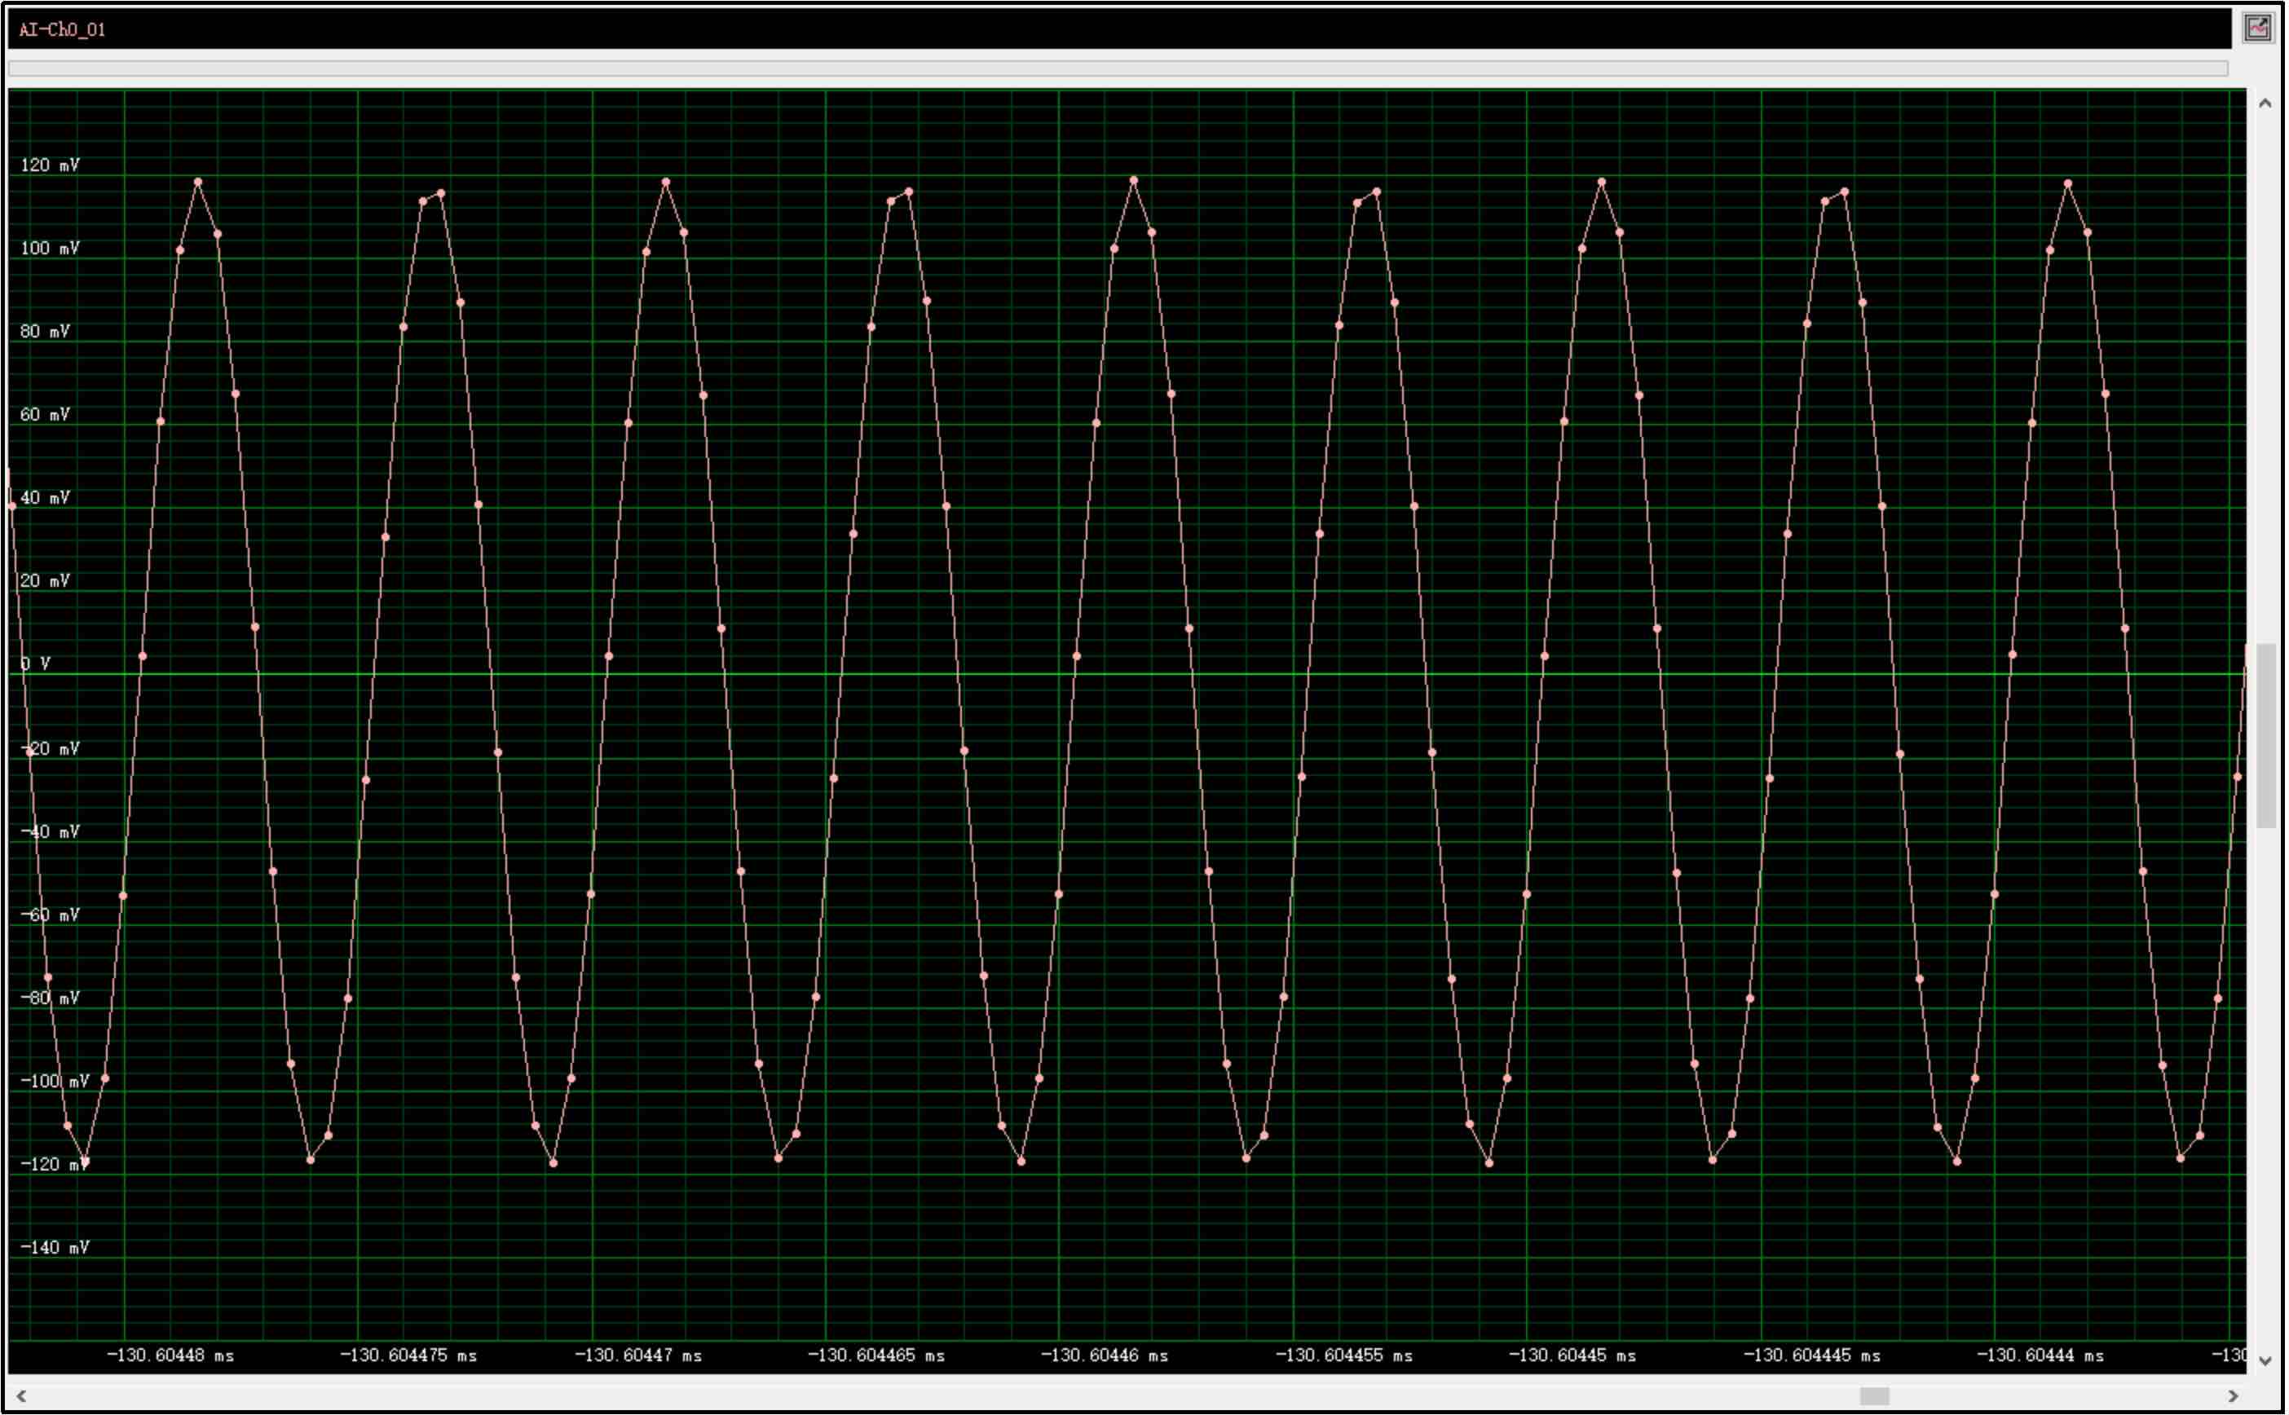Click the horizontal scrollbar left arrow
The width and height of the screenshot is (2289, 1415).
pos(21,1396)
